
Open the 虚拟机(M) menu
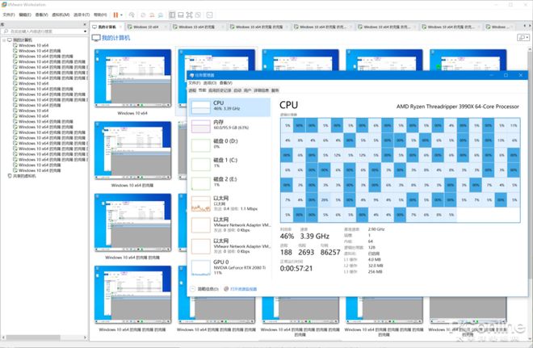click(61, 15)
